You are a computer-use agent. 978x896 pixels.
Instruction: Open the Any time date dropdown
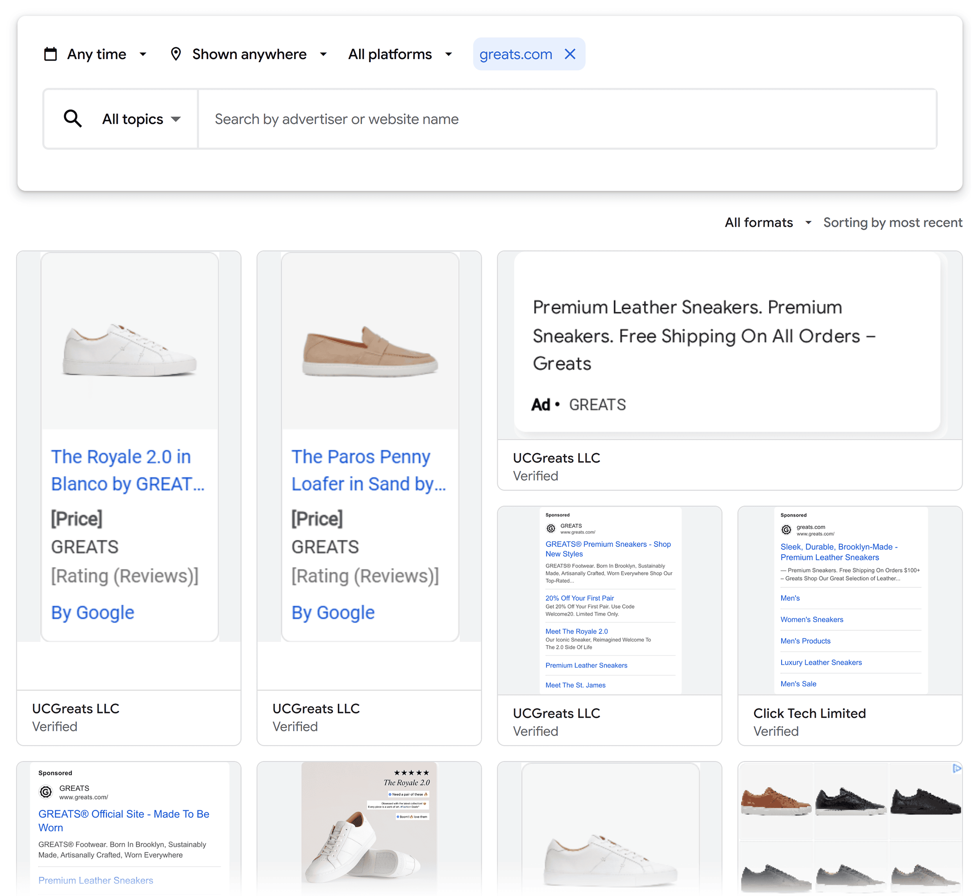(95, 54)
